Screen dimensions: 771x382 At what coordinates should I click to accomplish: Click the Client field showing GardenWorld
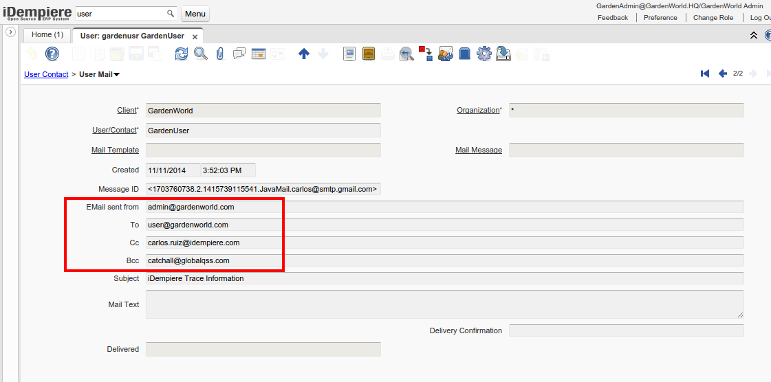(x=263, y=111)
